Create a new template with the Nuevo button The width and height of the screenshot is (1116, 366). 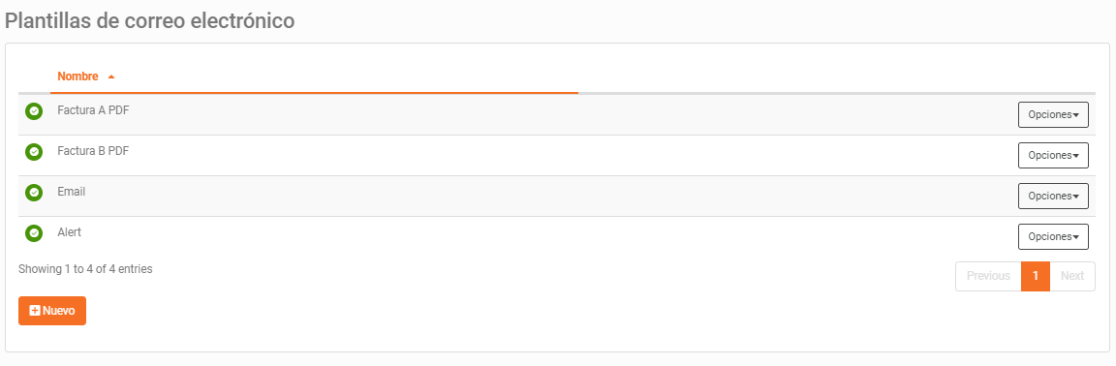tap(52, 311)
